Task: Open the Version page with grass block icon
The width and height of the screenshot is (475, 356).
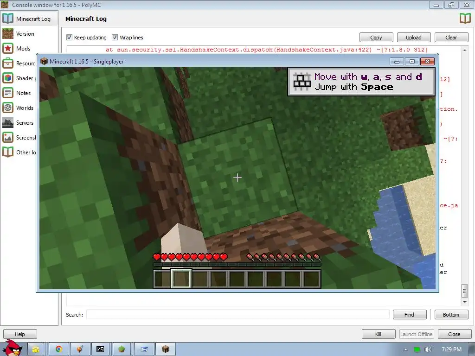Action: coord(8,33)
